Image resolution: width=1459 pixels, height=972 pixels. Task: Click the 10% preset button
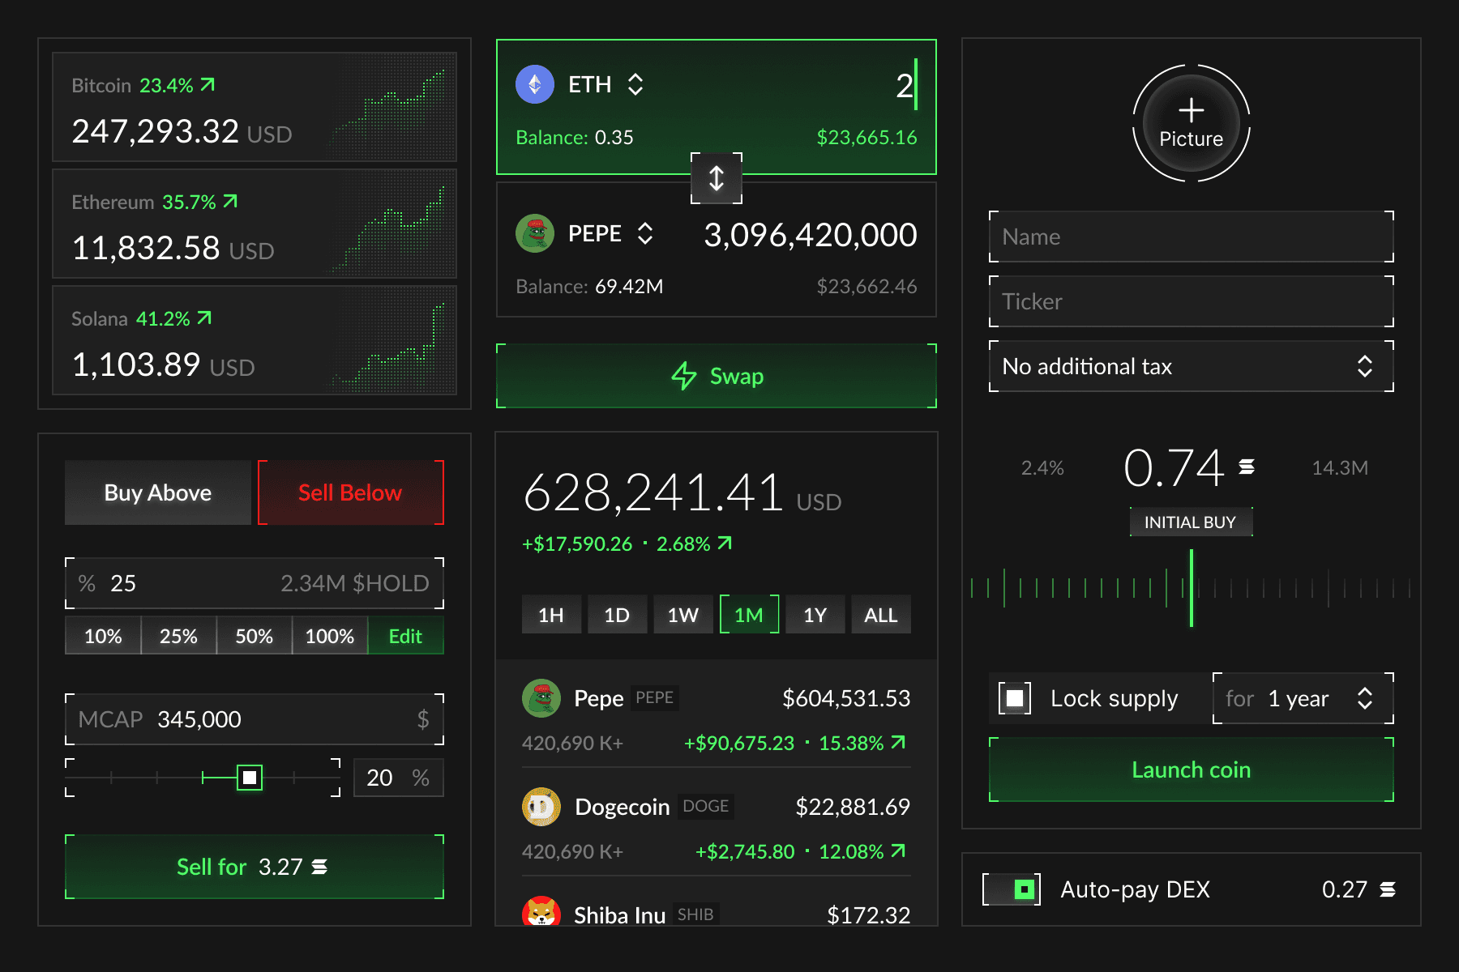coord(103,636)
